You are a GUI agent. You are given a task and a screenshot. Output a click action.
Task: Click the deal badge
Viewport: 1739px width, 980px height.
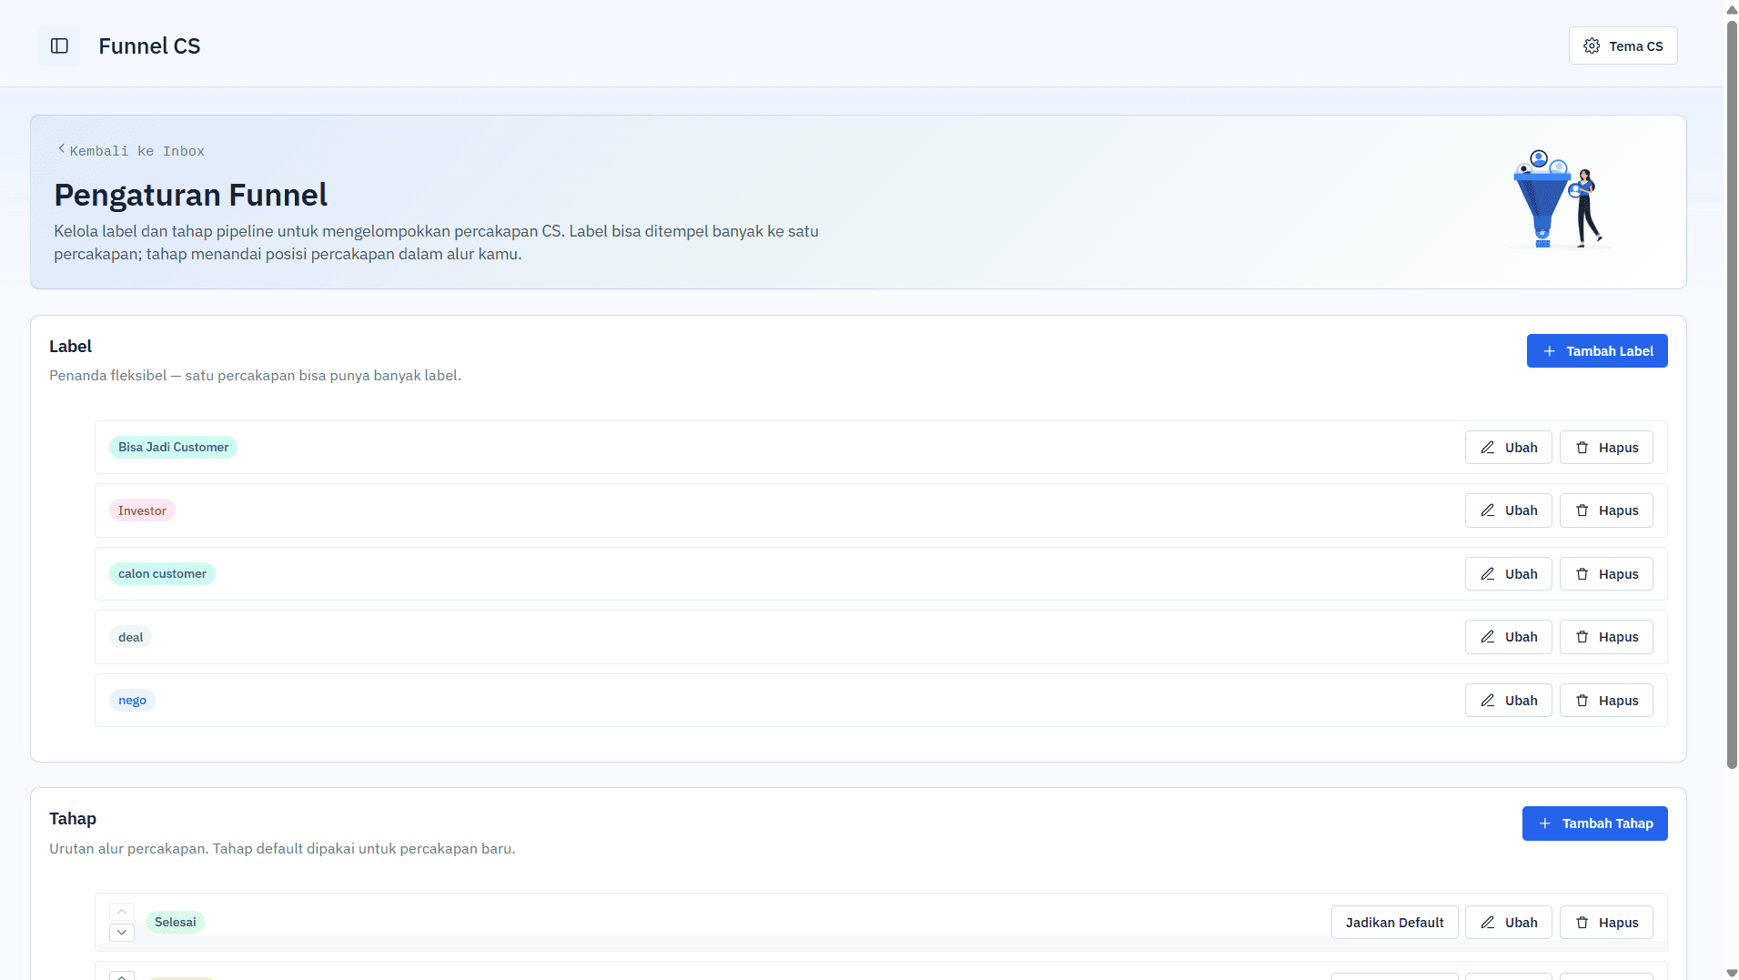click(130, 637)
